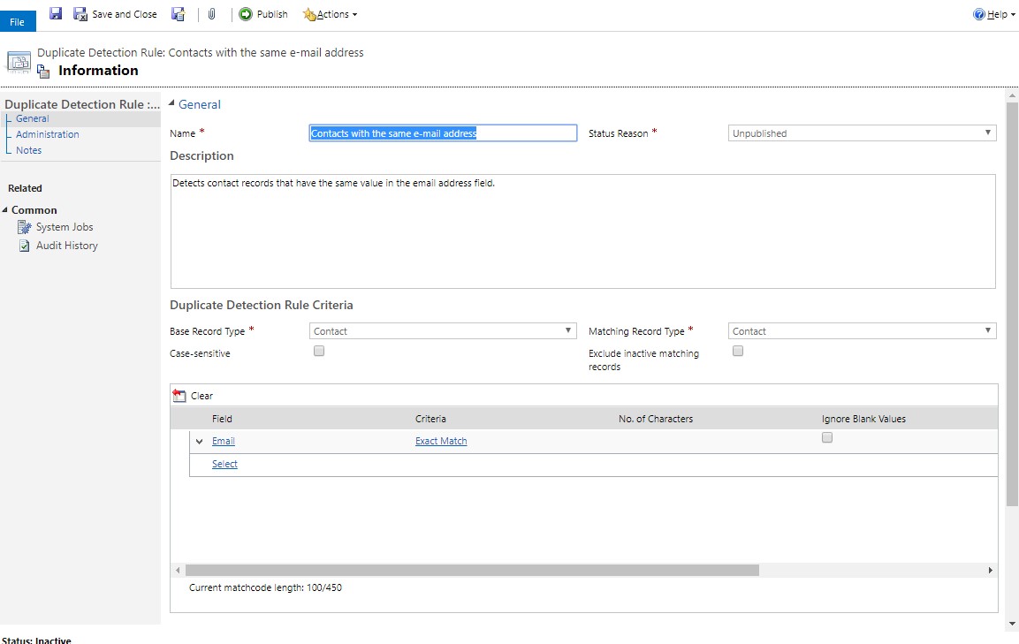The image size is (1019, 644).
Task: Click the Exact Match criteria link
Action: click(x=441, y=441)
